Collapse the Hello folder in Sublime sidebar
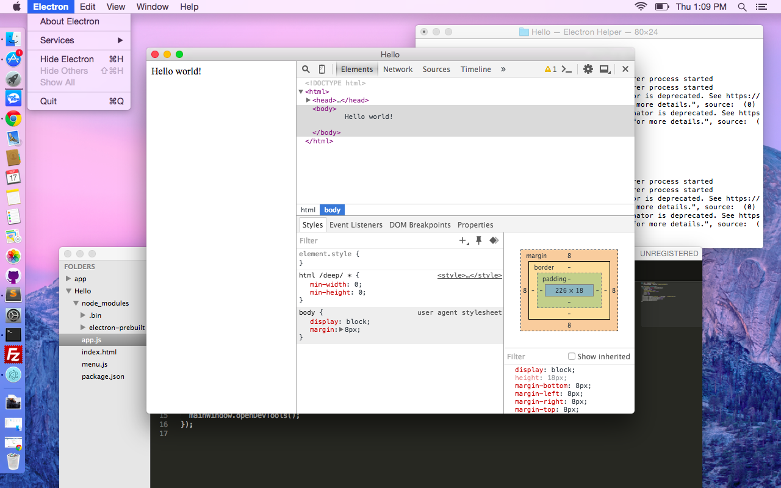 [69, 291]
